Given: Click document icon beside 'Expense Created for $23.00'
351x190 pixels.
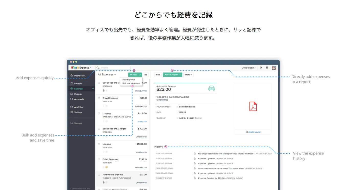Looking at the screenshot, I should click(195, 178).
